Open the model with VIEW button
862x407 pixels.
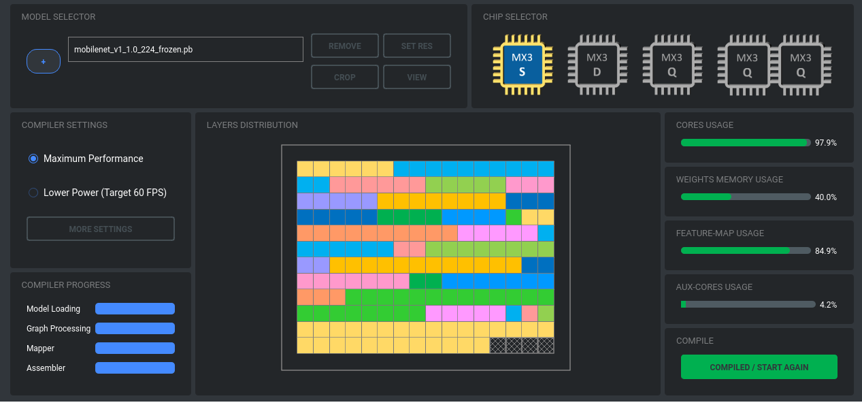point(416,77)
